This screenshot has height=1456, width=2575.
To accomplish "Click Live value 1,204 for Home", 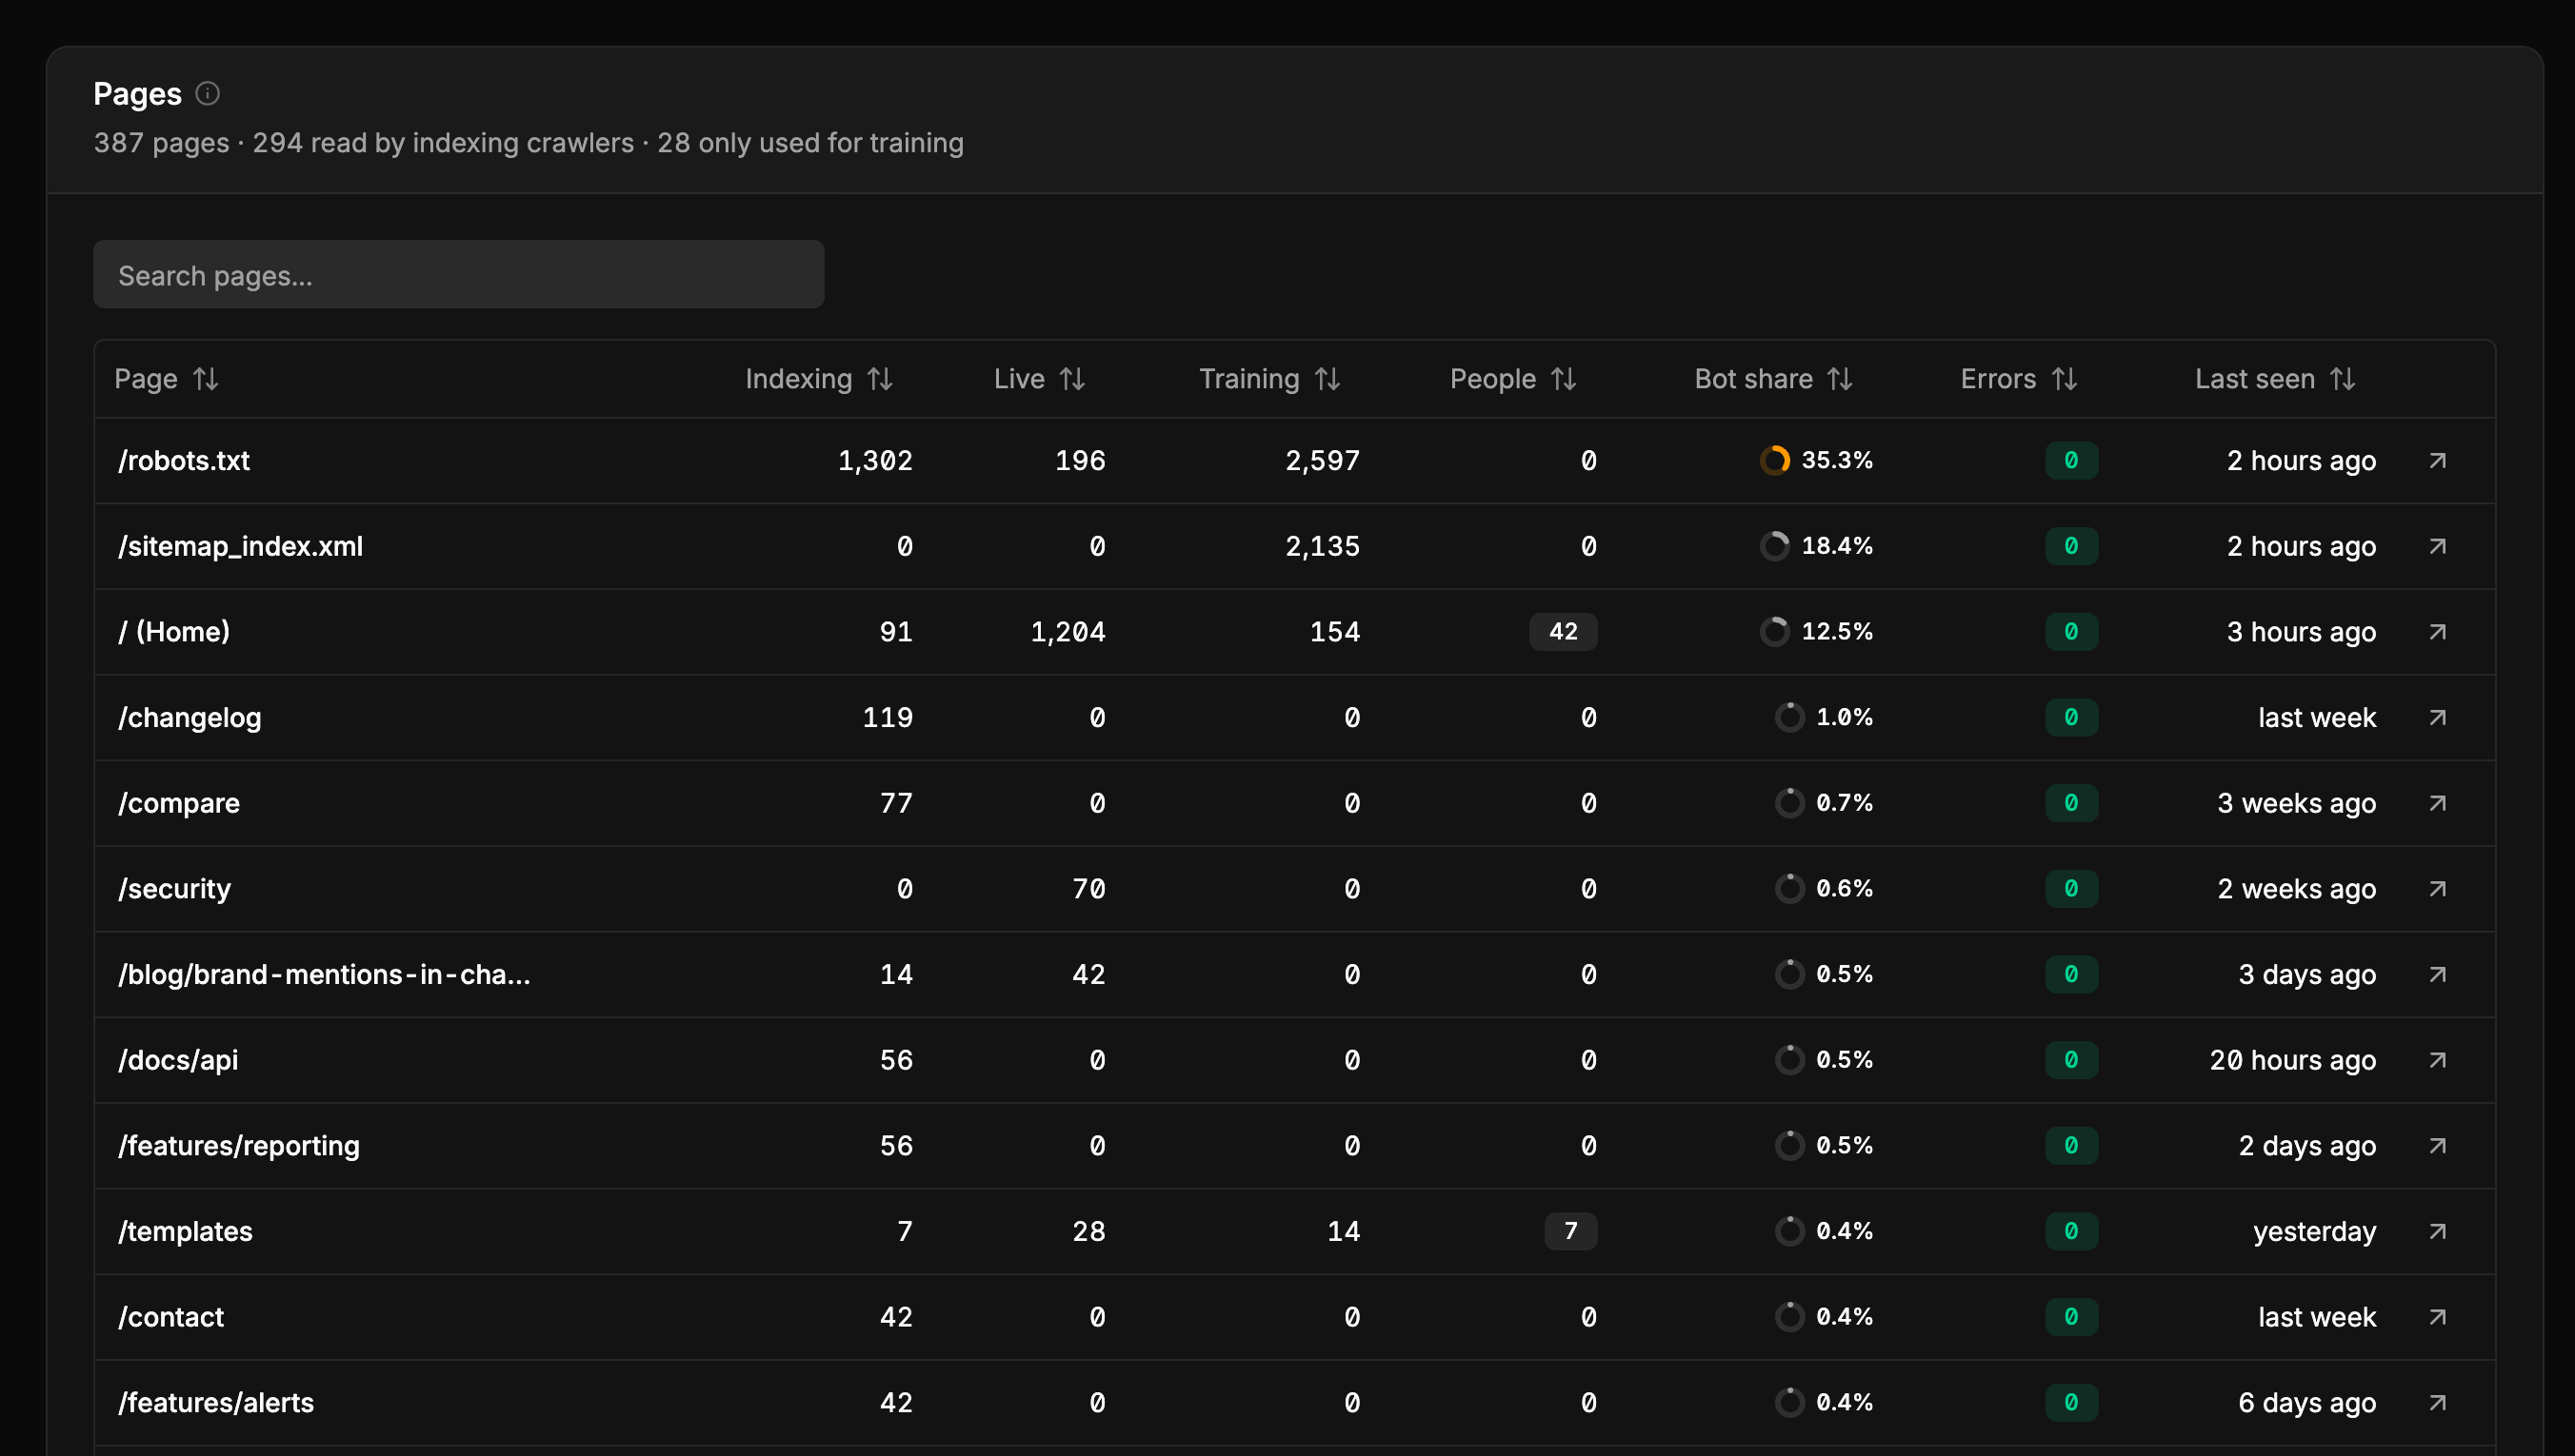I will (x=1068, y=632).
